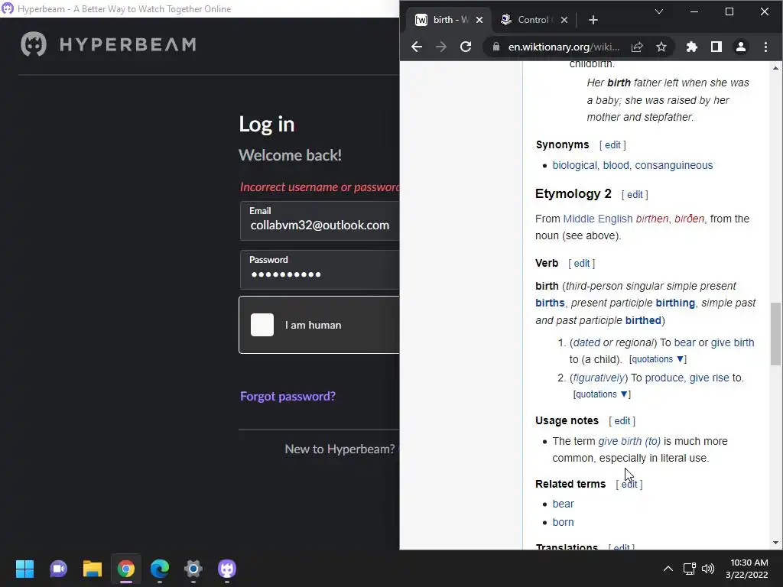783x587 pixels.
Task: Open a new tab with the plus button
Action: coord(593,20)
